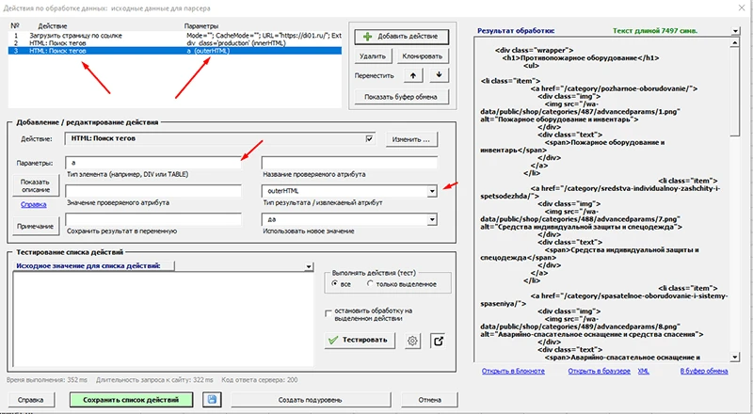Select action row 1 Загрузить страницу по ссылке
The image size is (753, 414).
(175, 36)
